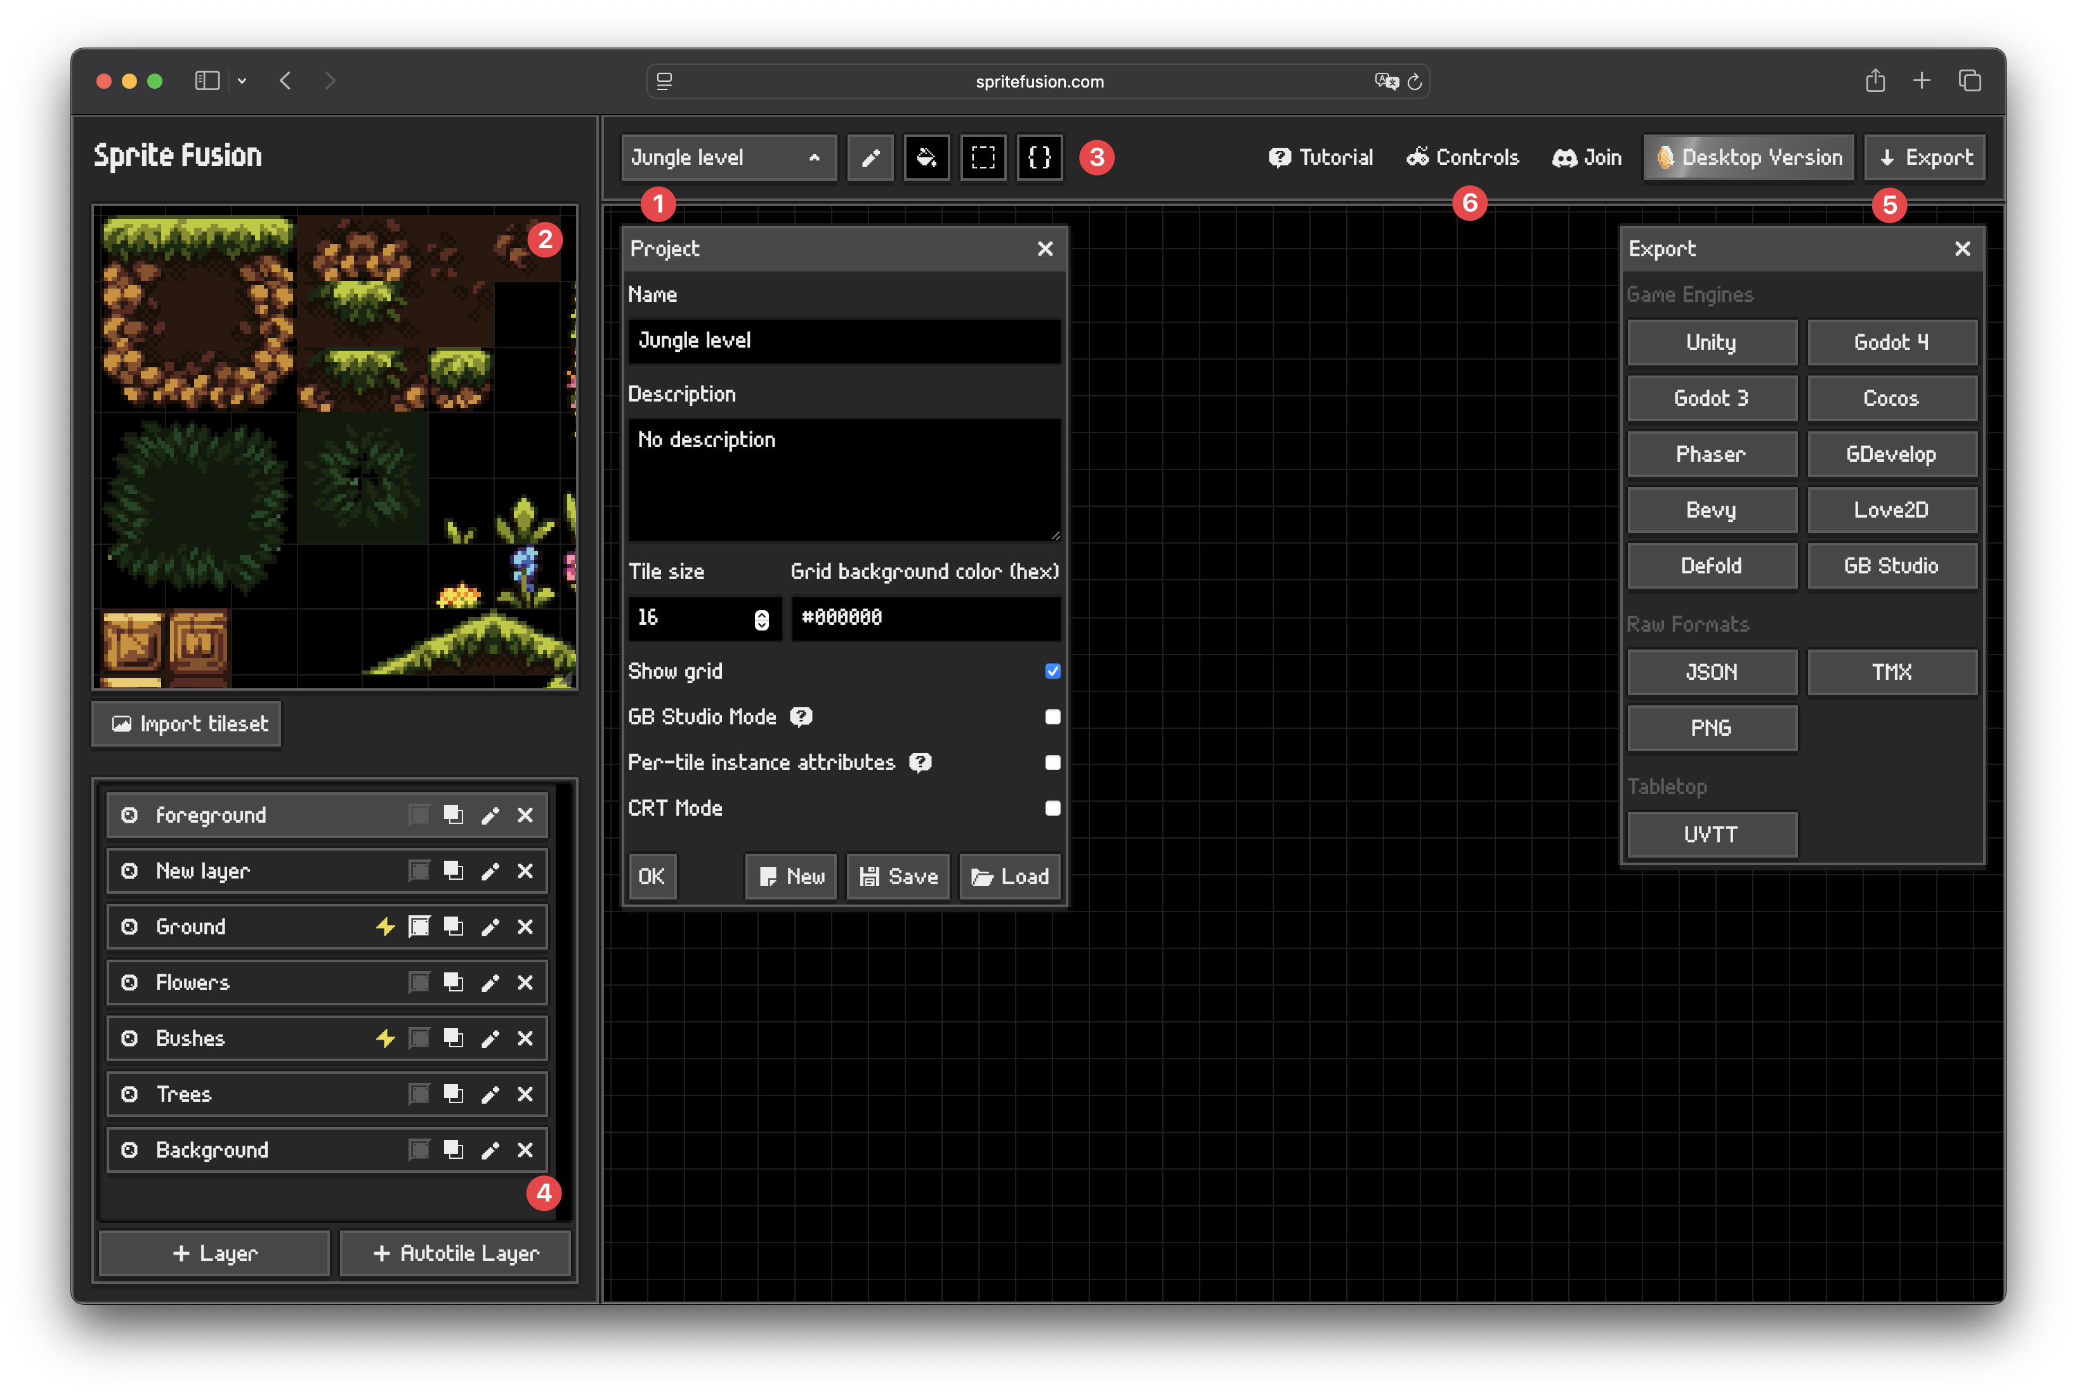Duplicate the Bushes layer

pyautogui.click(x=453, y=1038)
